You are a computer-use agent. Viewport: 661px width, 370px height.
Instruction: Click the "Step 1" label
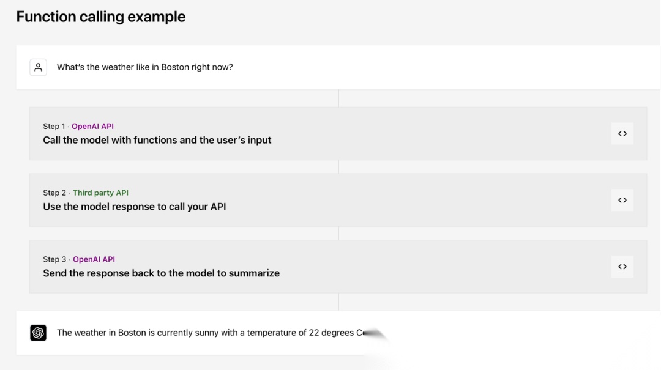pos(54,127)
